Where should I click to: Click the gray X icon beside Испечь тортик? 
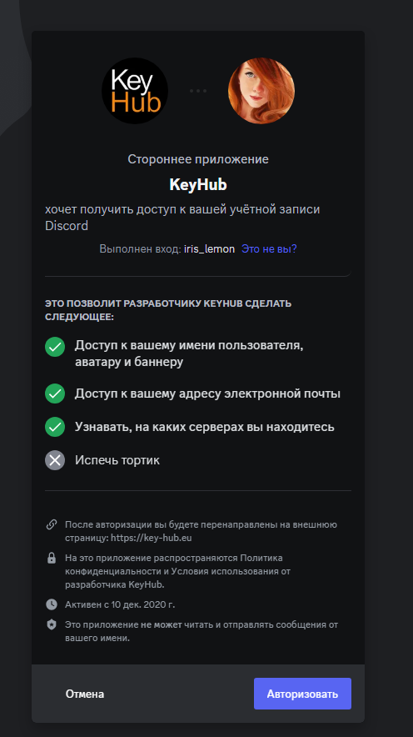(x=55, y=460)
